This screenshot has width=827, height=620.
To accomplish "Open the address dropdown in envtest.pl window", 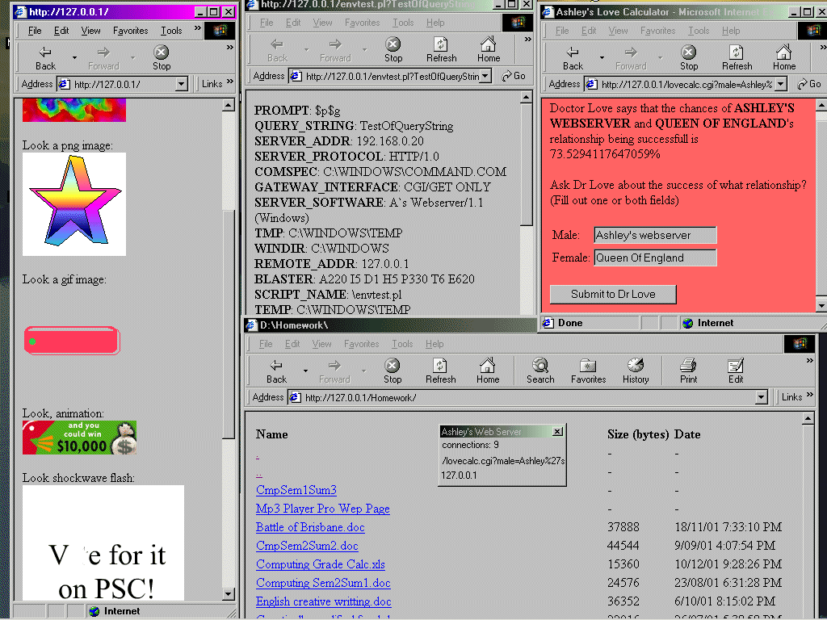I will tap(485, 76).
